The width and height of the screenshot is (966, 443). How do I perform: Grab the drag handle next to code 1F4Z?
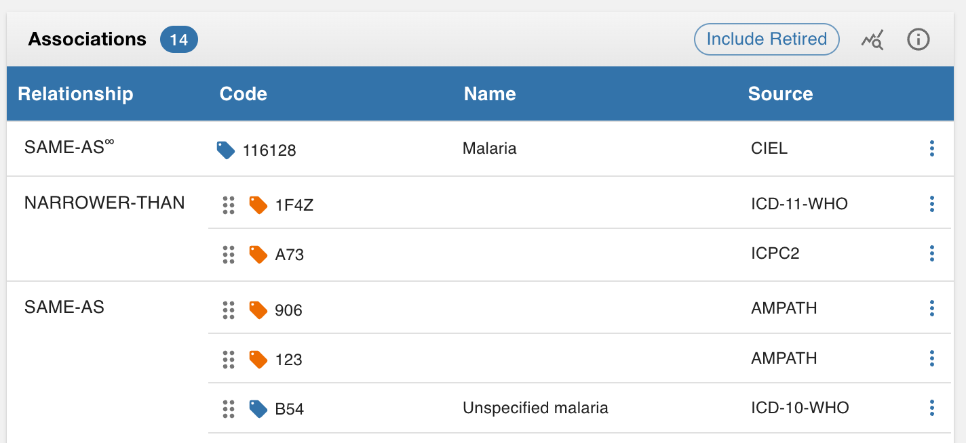point(229,205)
